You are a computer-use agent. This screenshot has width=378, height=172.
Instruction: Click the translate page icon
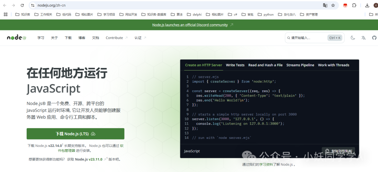coord(325,5)
